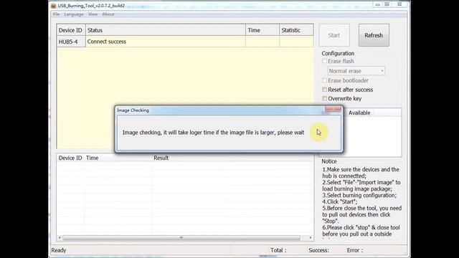Click the Statistic column header

click(296, 30)
